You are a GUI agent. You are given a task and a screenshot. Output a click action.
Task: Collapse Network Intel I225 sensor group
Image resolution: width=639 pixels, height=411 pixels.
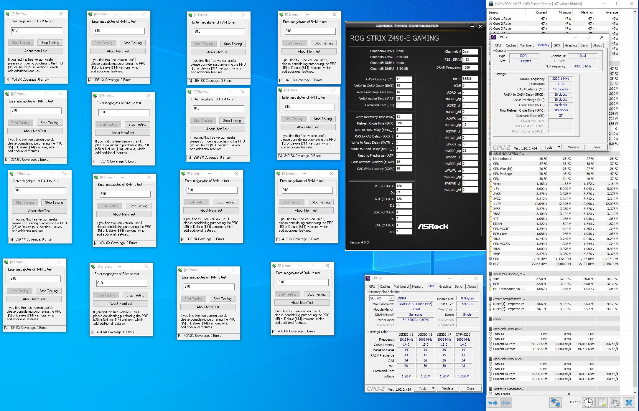490,359
